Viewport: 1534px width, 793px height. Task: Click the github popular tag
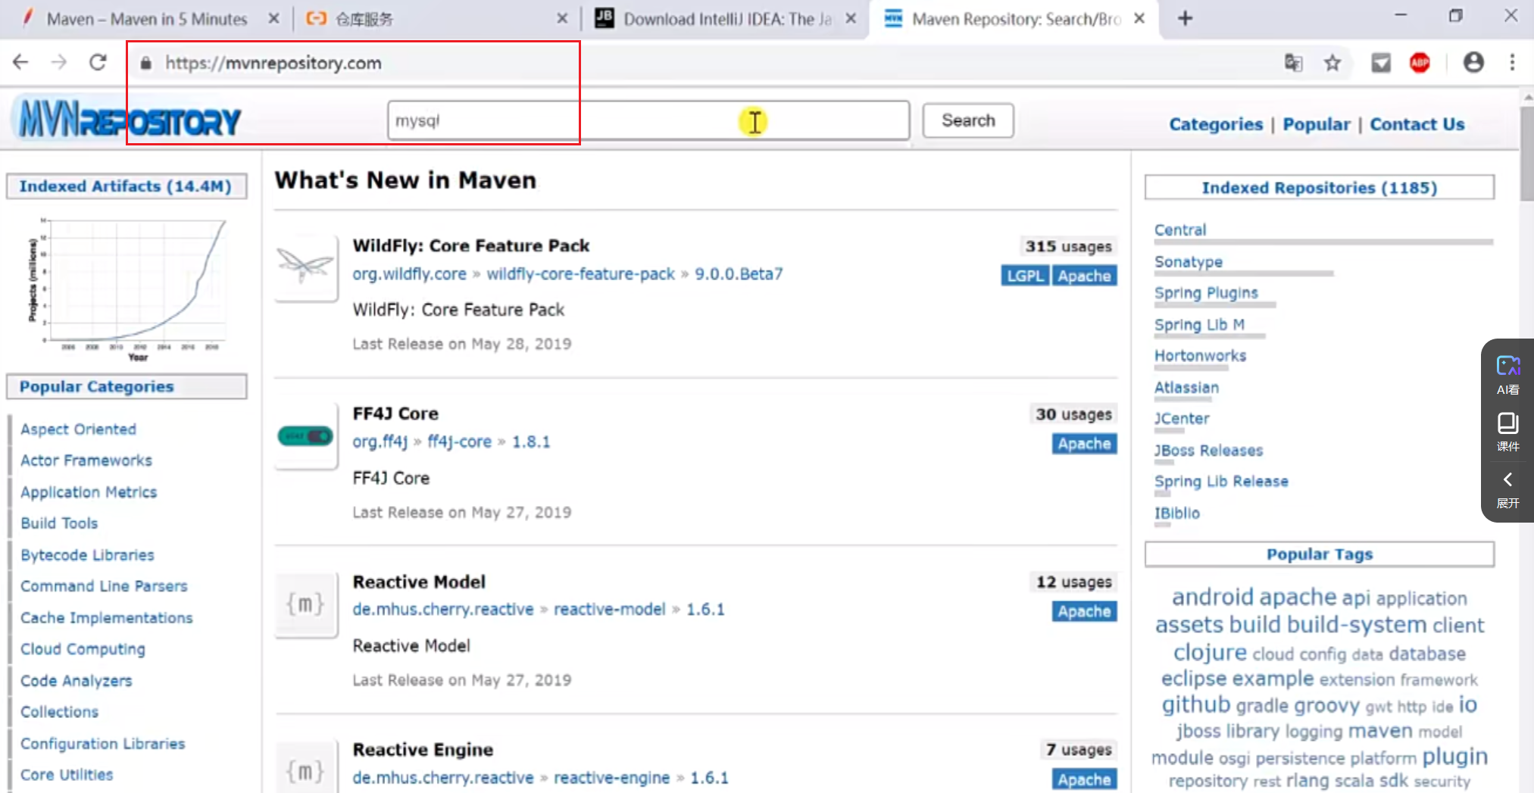(1196, 704)
